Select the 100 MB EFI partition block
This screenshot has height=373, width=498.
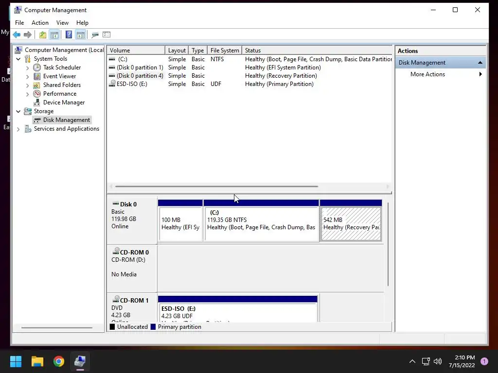[x=180, y=221]
